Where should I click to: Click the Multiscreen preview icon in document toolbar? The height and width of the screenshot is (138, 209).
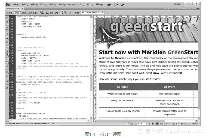42,13
